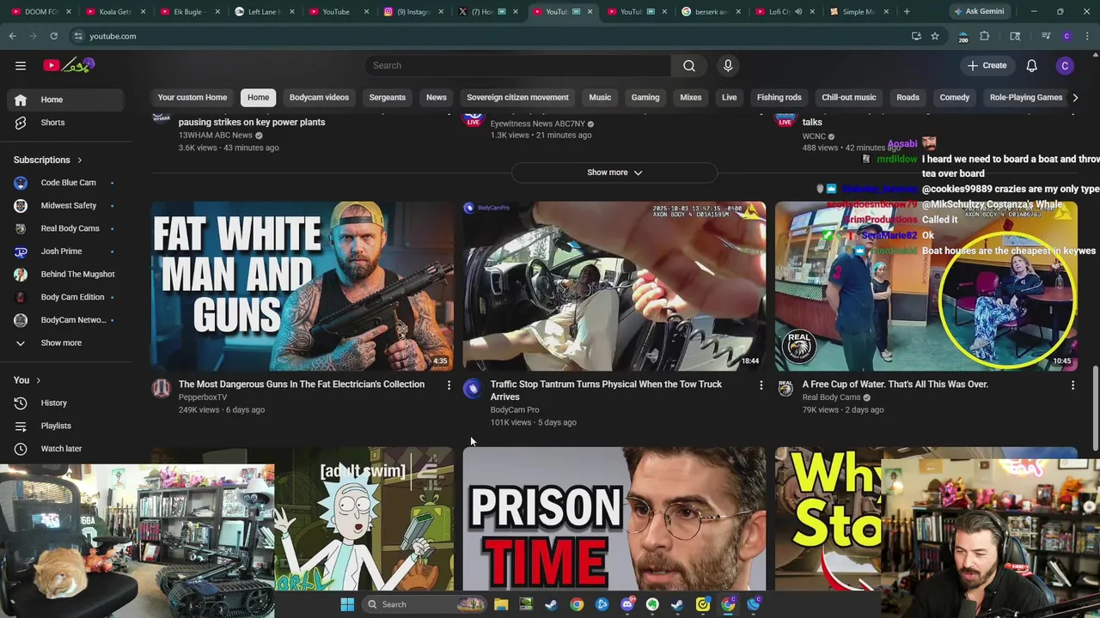Click title 'A Free Cup of Water. That's All This Was Over.'

895,384
